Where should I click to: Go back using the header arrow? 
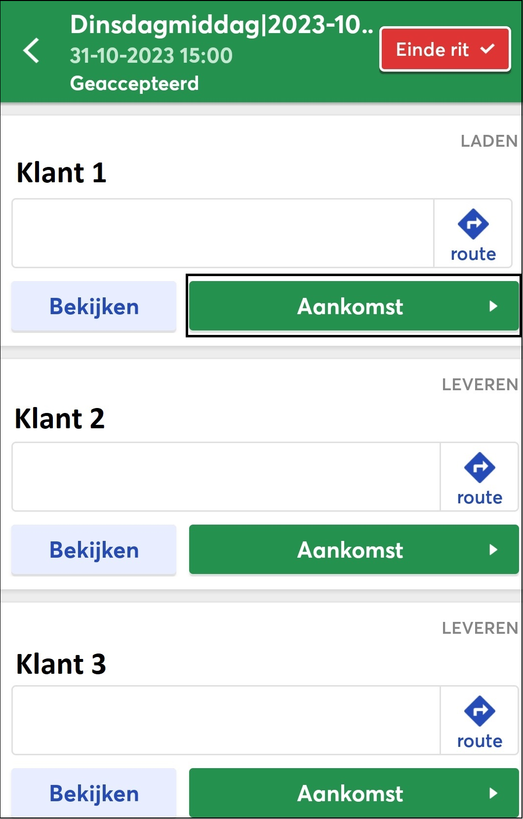(31, 50)
